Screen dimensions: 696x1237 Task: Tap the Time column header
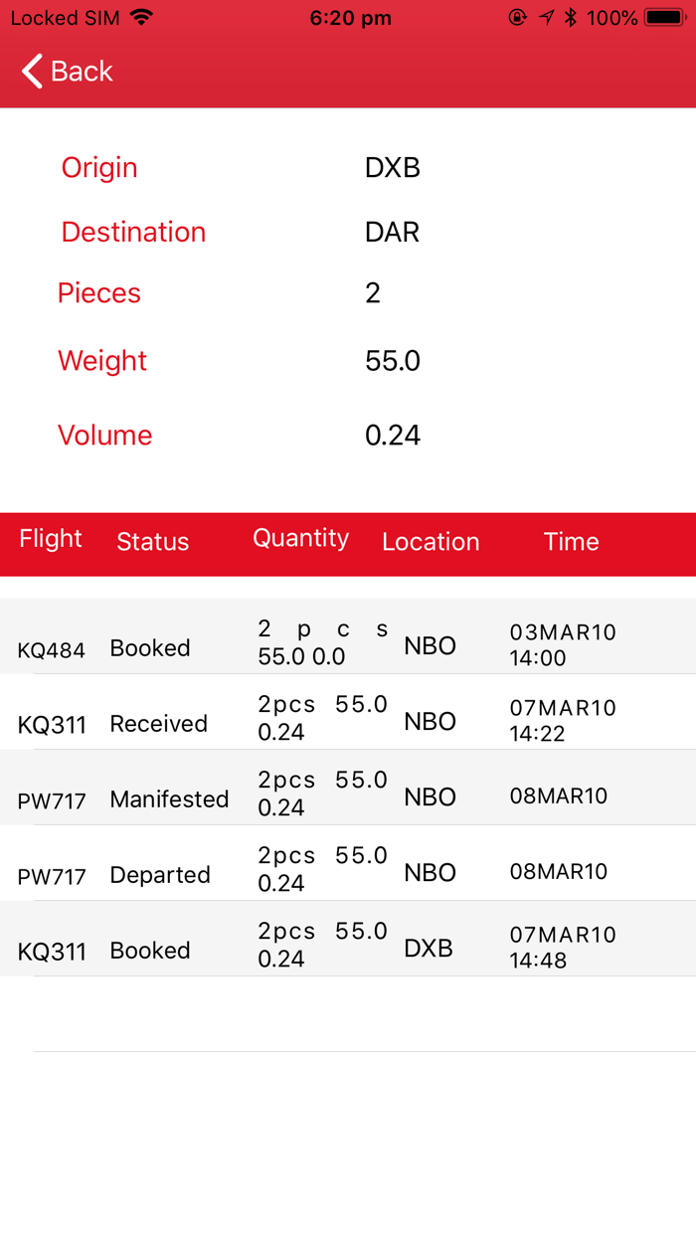[571, 542]
